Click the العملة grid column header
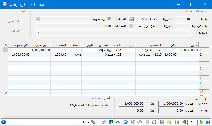Viewport: 212px width, 126px height. point(74,45)
